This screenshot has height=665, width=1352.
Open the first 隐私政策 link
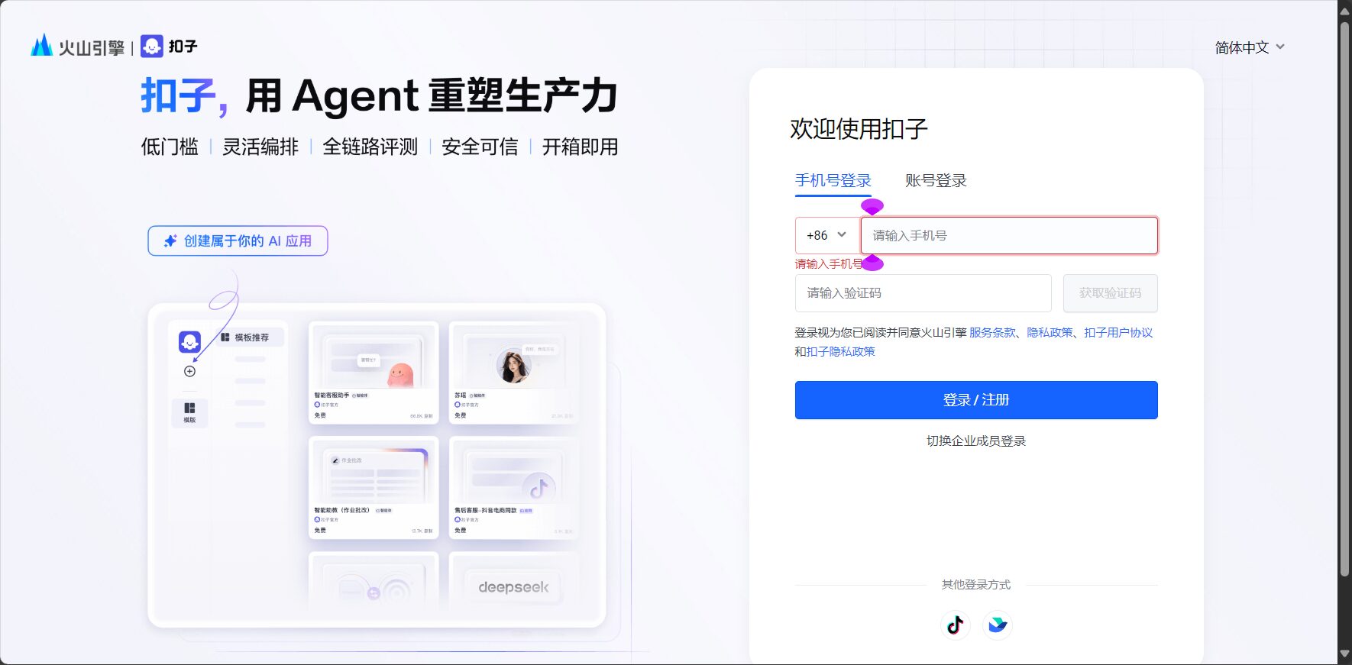tap(1050, 333)
